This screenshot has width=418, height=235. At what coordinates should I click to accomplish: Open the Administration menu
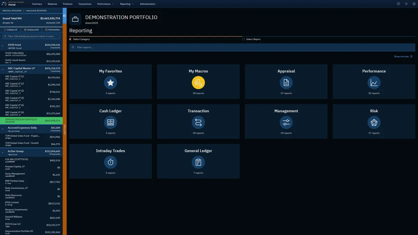pyautogui.click(x=148, y=4)
